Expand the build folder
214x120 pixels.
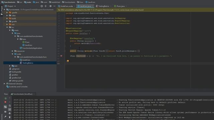click(x=7, y=19)
